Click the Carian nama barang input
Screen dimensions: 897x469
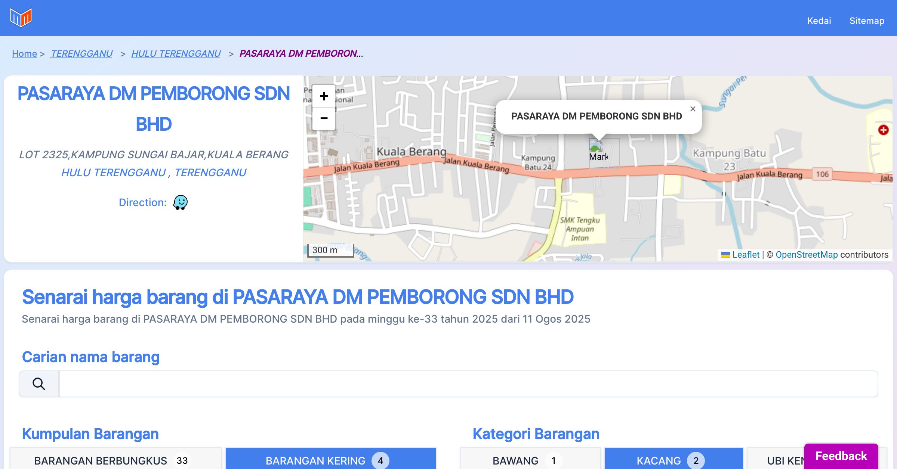coord(468,384)
